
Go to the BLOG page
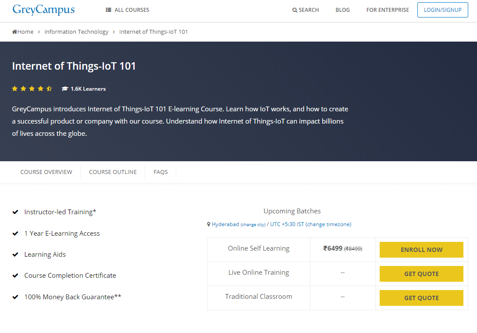click(342, 10)
